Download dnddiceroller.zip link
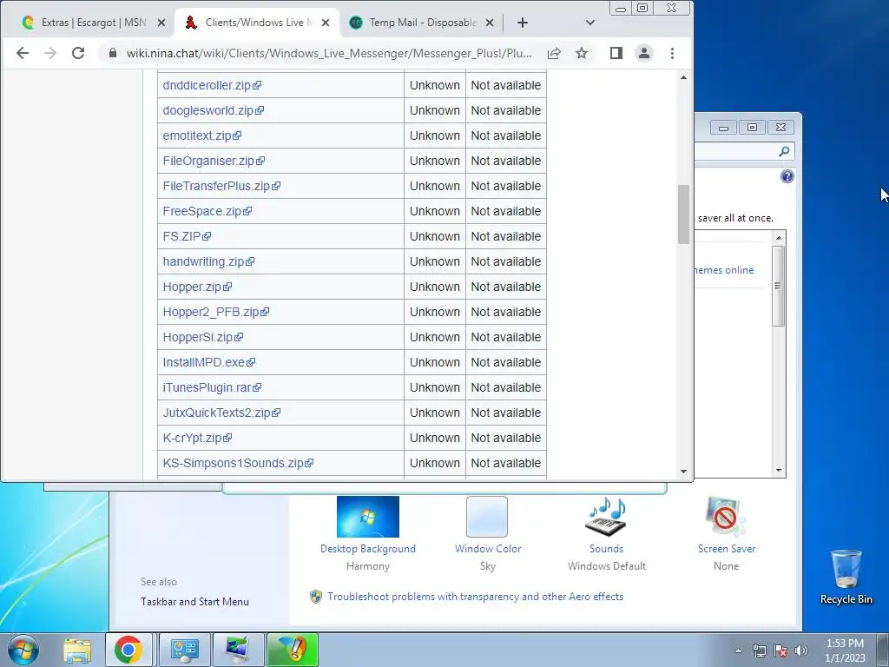Screen dimensions: 889x667 tap(212, 85)
